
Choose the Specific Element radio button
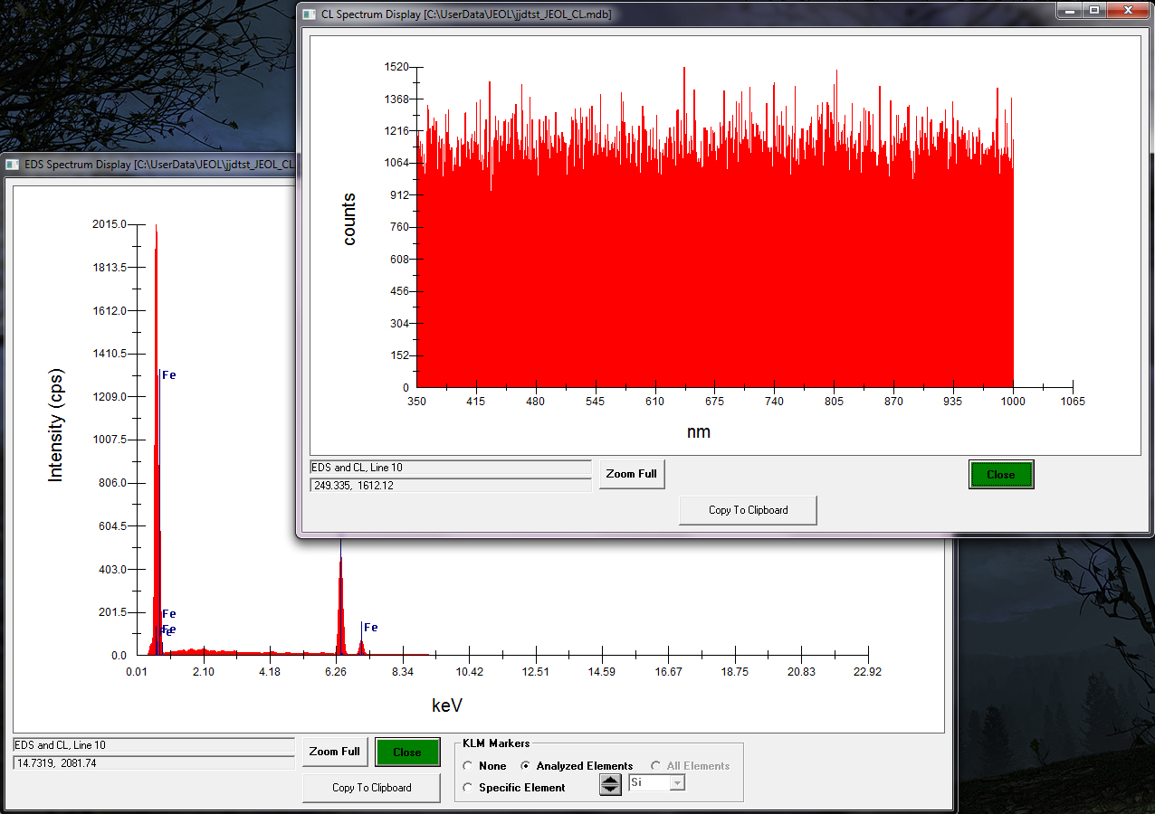468,788
